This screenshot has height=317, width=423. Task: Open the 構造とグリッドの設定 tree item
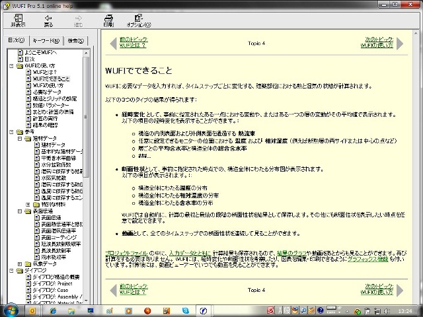coord(54,98)
